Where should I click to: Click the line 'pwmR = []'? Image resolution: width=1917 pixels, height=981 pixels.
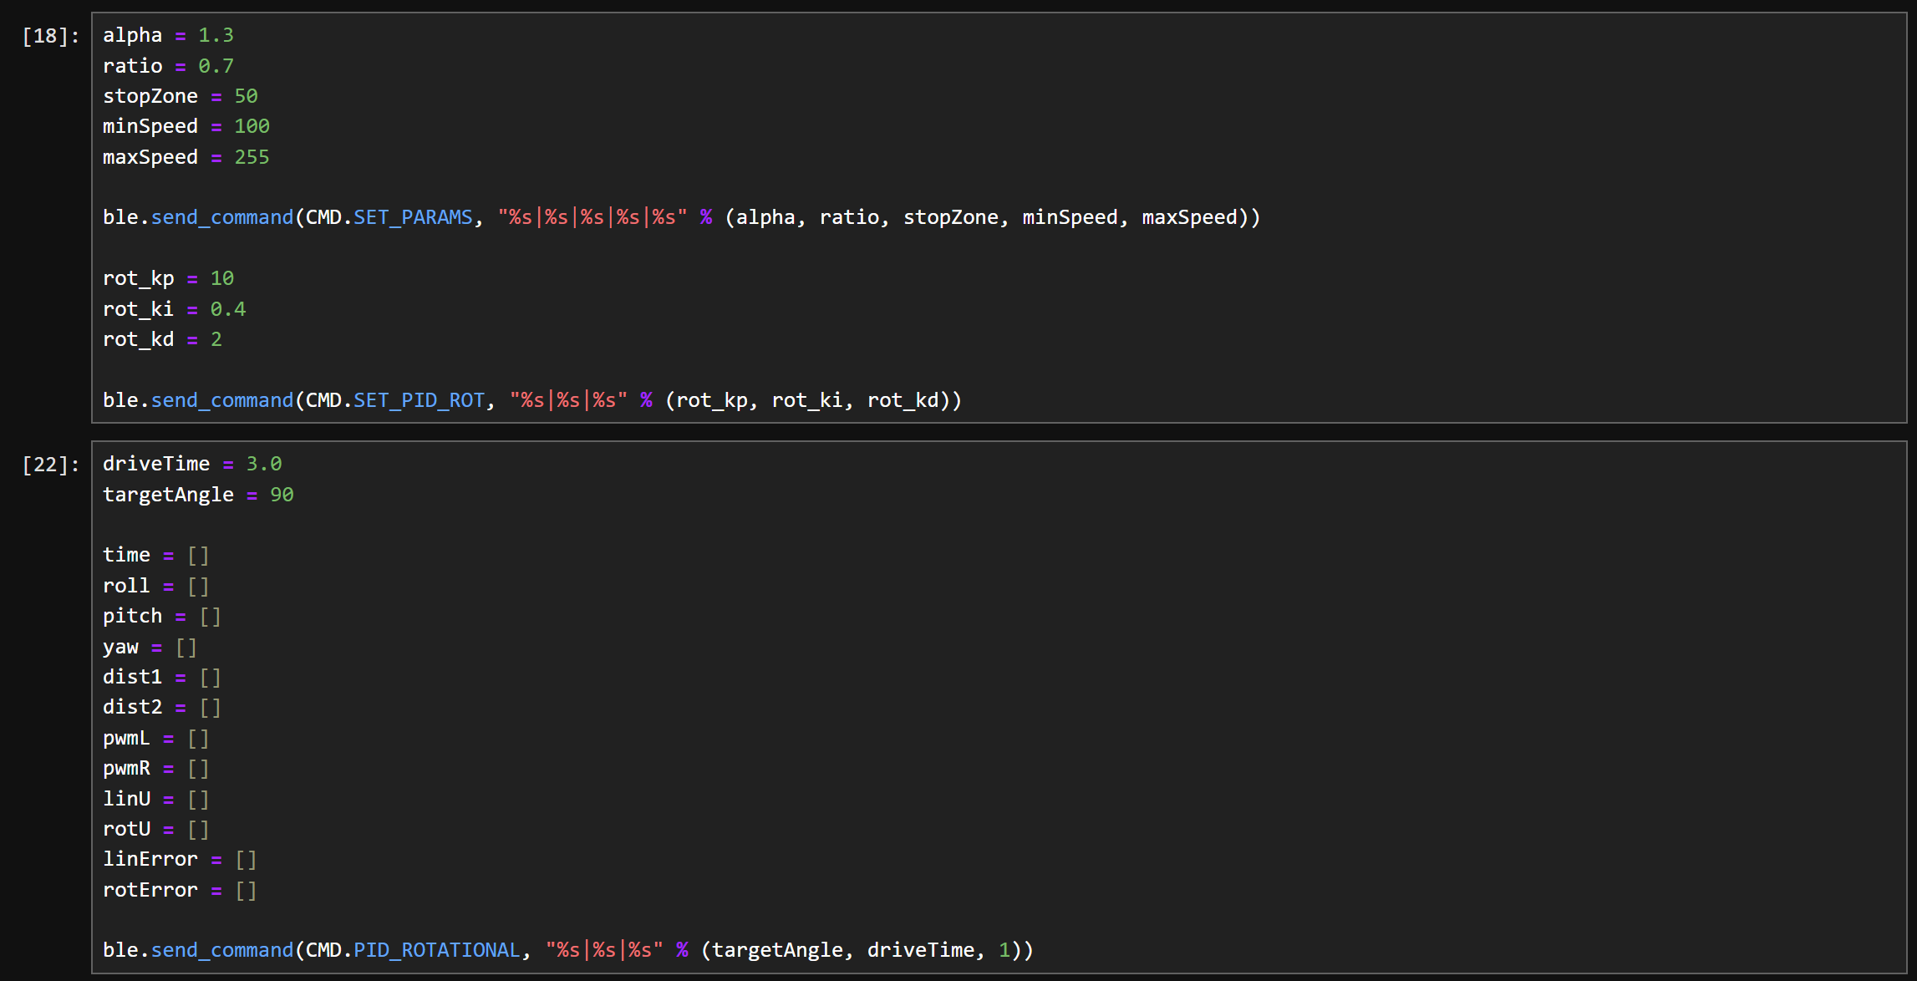(156, 768)
